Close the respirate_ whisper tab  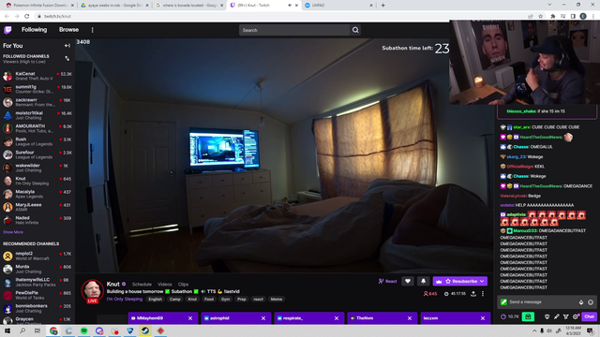337,318
